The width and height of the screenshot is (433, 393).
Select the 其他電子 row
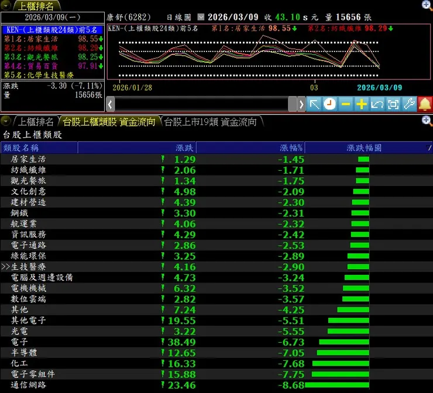pos(216,320)
